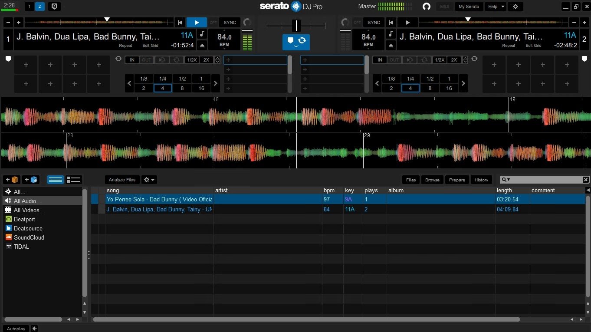Turn off sync with deck 1 OFF button

[x=213, y=23]
